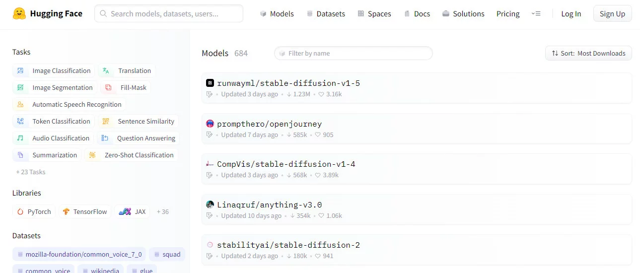The image size is (640, 273).
Task: Select the squad dataset tag
Action: 167,255
